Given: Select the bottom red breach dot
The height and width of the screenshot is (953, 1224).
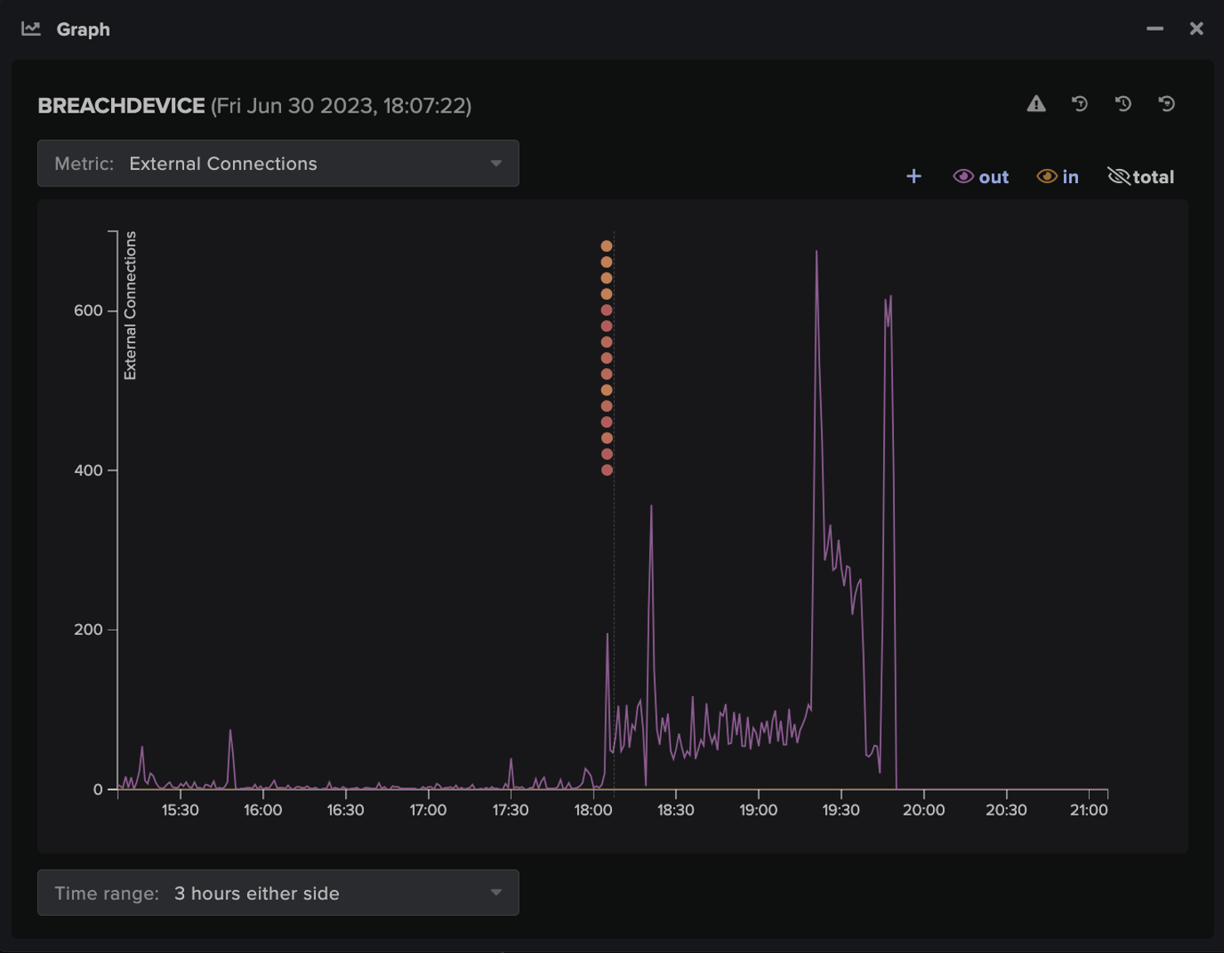Looking at the screenshot, I should (x=606, y=470).
